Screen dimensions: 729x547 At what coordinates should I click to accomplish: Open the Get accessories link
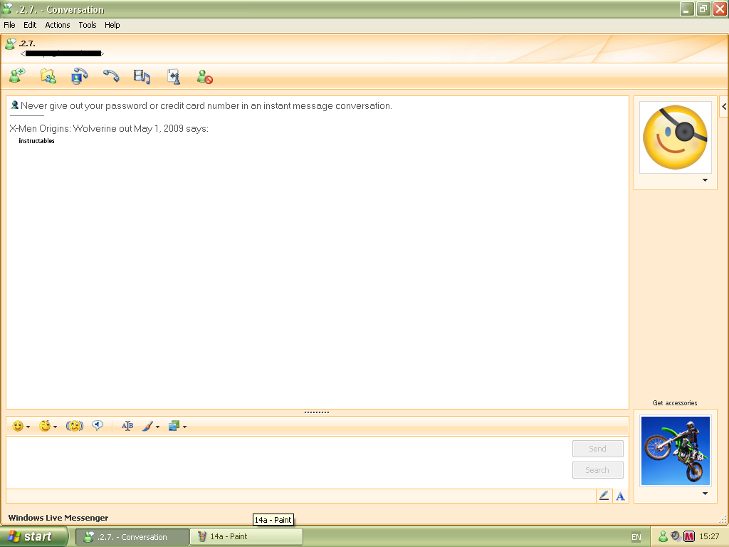(675, 403)
